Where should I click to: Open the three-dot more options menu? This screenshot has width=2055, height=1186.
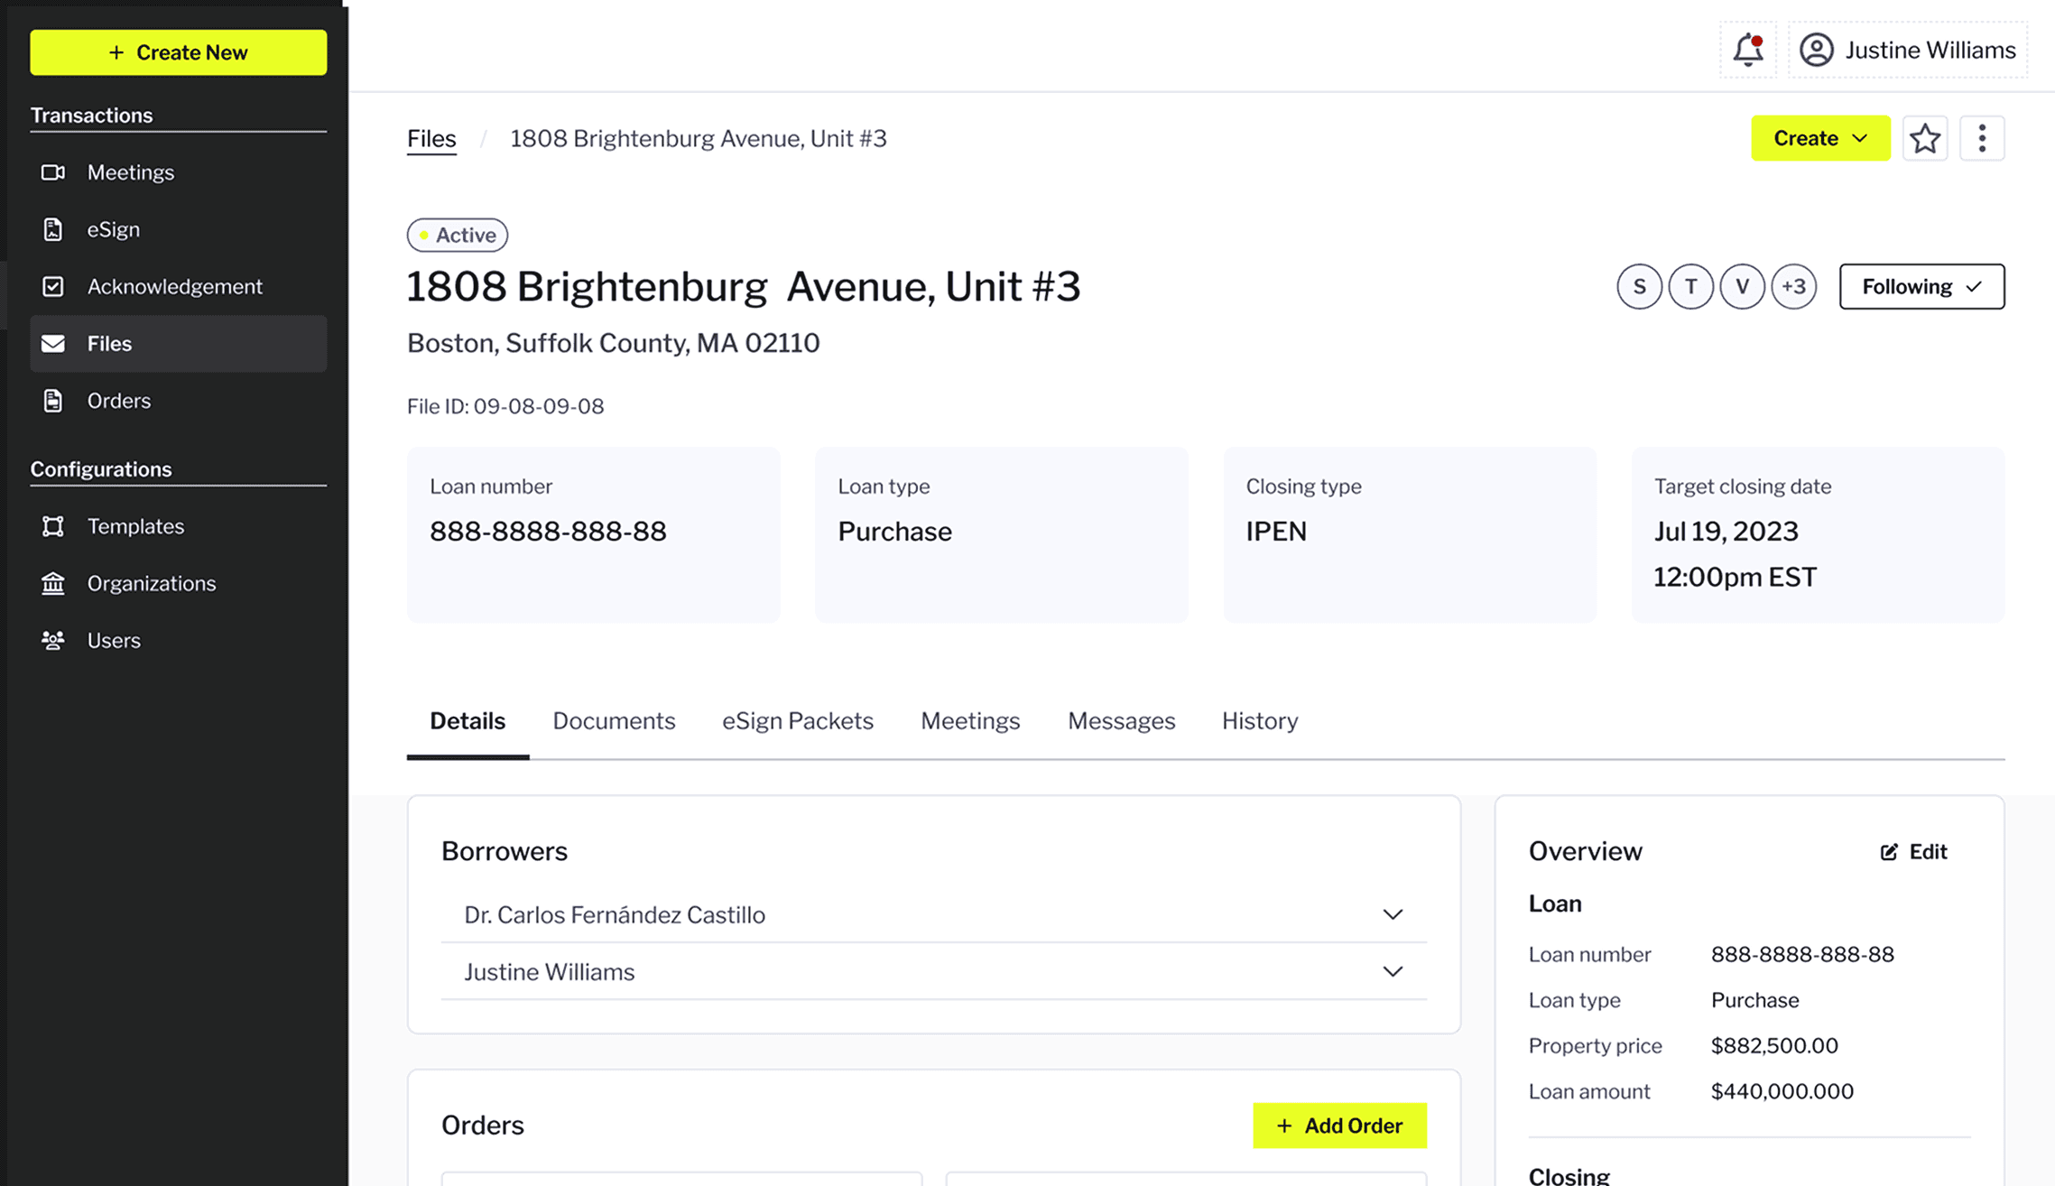click(1982, 138)
